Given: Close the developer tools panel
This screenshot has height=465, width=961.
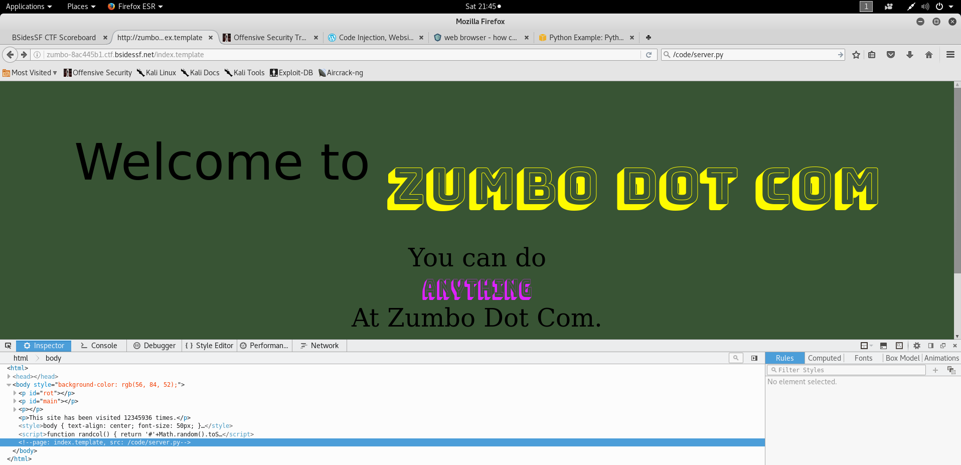Looking at the screenshot, I should point(955,346).
